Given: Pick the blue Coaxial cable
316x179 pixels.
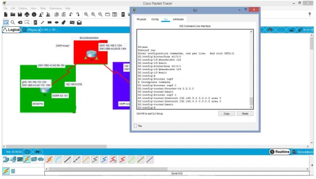Looking at the screenshot, I should (x=104, y=160).
